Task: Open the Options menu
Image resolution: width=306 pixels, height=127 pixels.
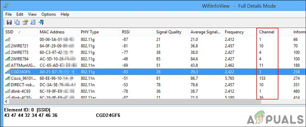Action: (x=49, y=14)
